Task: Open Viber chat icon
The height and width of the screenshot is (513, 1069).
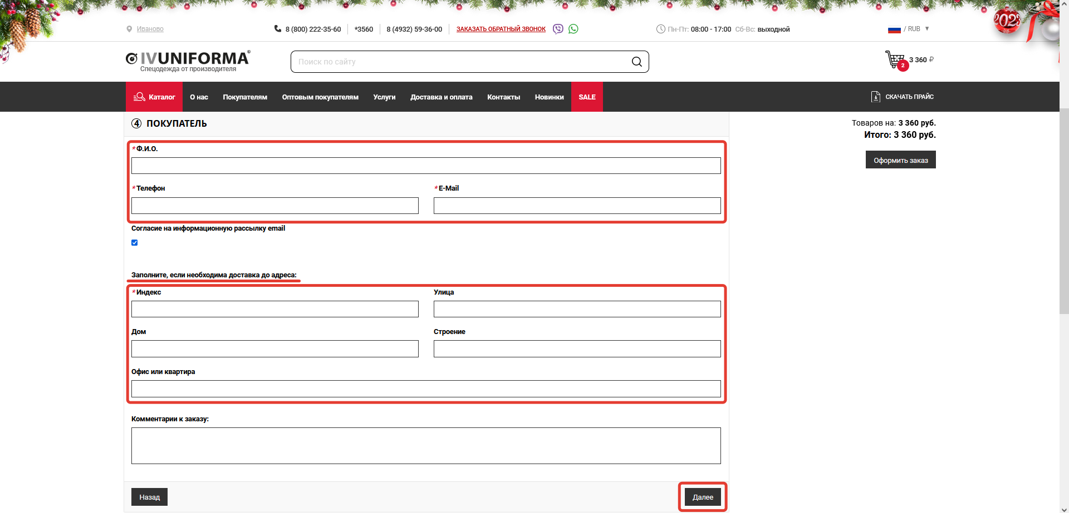Action: (x=558, y=29)
